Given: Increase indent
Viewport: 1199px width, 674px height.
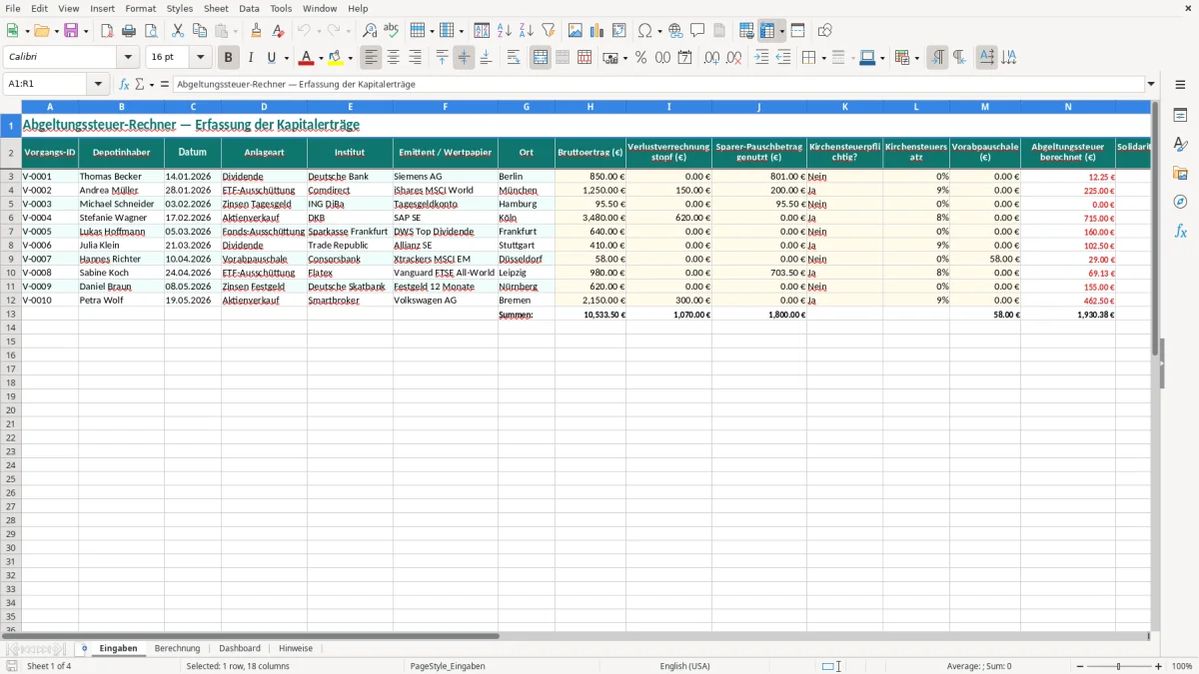Looking at the screenshot, I should pyautogui.click(x=761, y=58).
